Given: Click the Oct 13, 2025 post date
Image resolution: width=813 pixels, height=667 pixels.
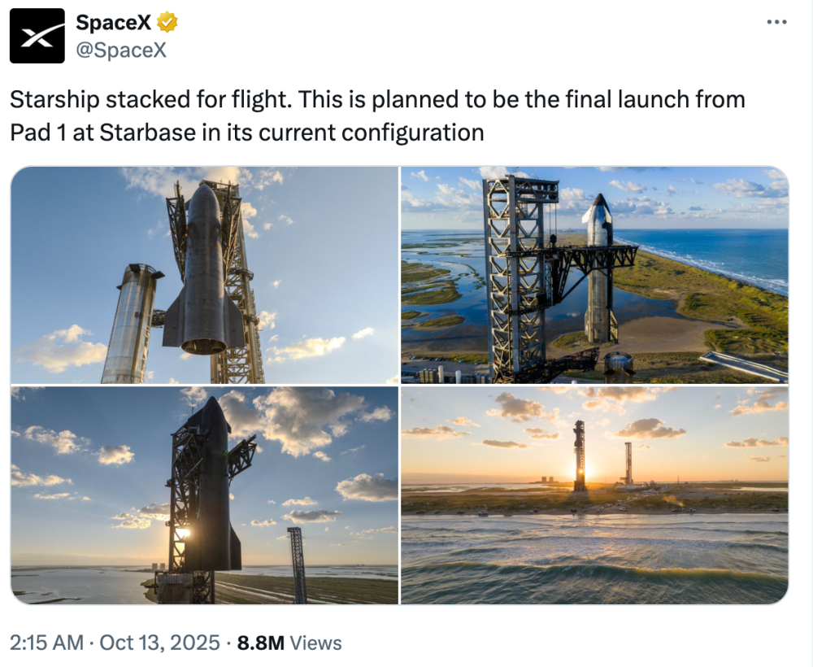Looking at the screenshot, I should [x=159, y=643].
